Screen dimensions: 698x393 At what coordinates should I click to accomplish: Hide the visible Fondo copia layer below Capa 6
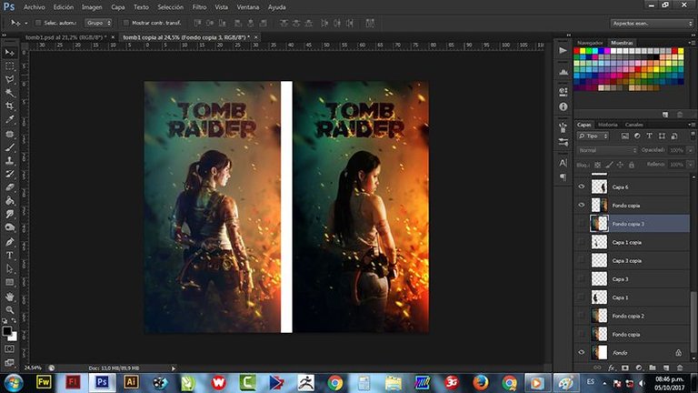582,206
